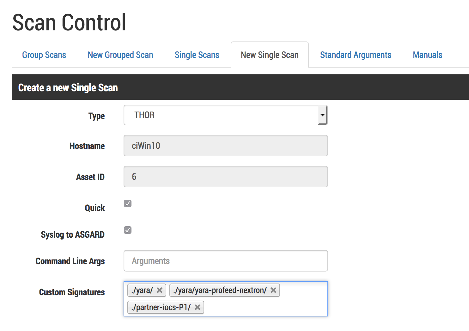
Task: Switch to the Group Scans tab
Action: [x=44, y=55]
